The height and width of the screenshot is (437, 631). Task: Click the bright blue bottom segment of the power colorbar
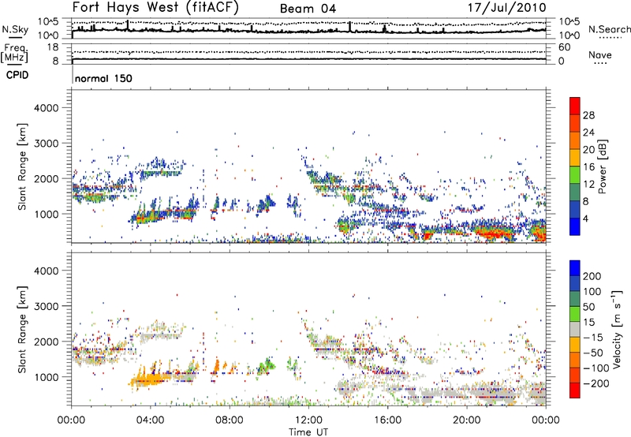575,226
